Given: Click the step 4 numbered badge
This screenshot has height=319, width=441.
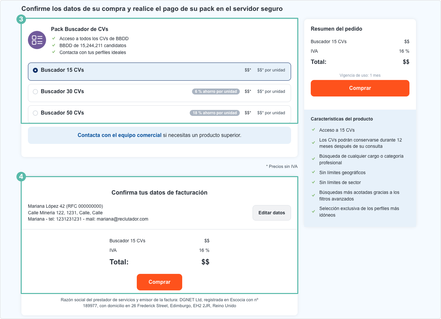Looking at the screenshot, I should click(x=21, y=177).
